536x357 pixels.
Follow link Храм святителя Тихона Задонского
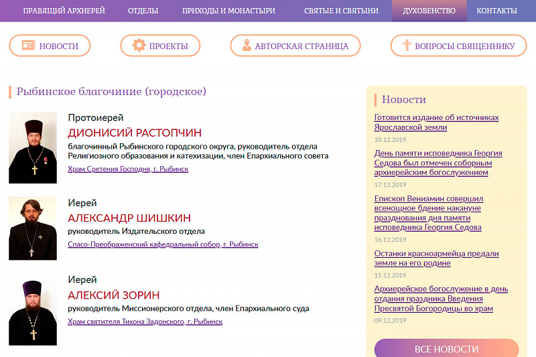pyautogui.click(x=145, y=322)
